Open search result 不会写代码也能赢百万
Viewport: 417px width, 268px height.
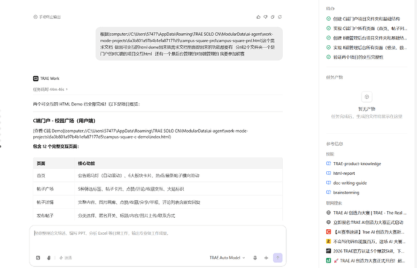[369, 241]
